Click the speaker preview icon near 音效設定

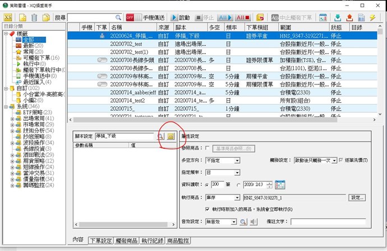(x=254, y=222)
